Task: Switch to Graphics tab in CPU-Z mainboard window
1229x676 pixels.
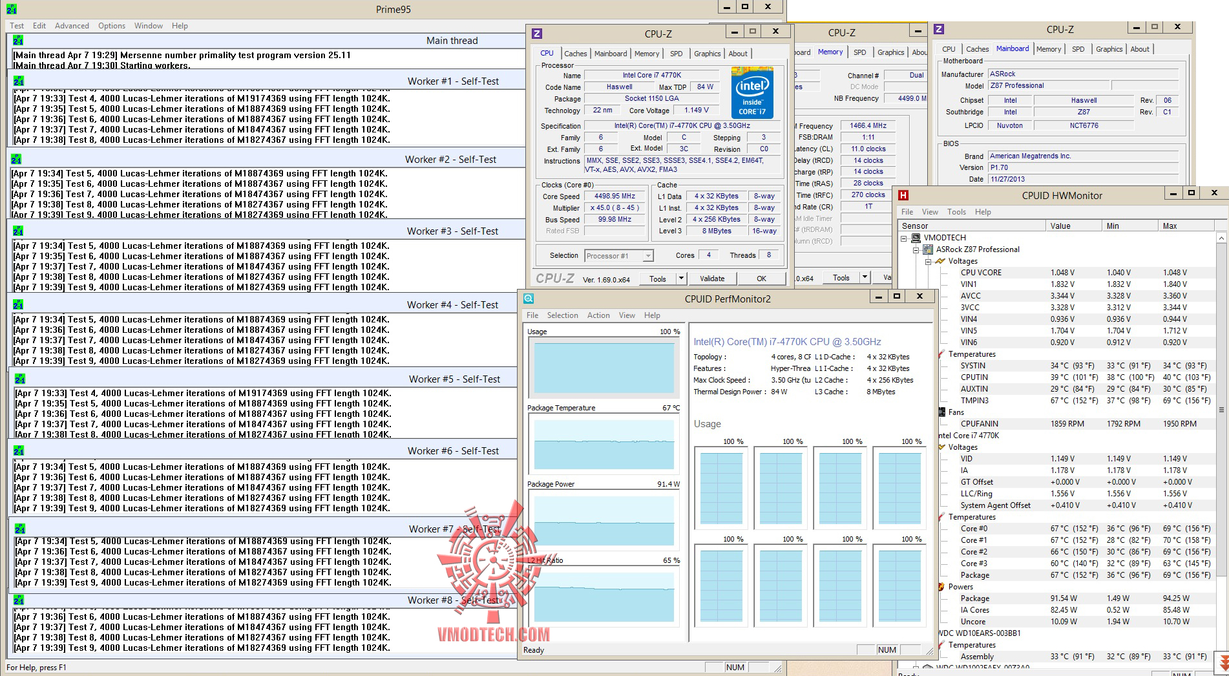Action: (1109, 49)
